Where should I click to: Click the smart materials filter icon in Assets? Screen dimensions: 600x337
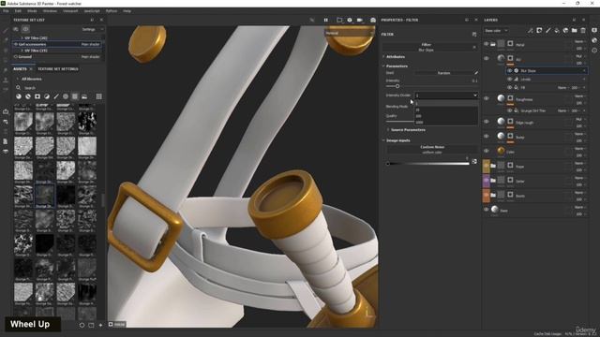tap(28, 96)
